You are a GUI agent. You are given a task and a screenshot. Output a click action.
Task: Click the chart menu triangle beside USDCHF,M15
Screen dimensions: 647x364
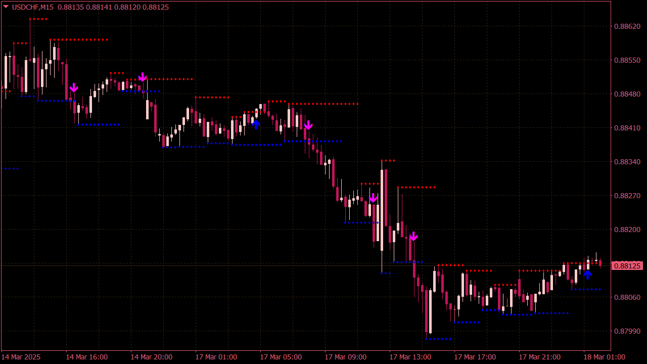point(6,7)
